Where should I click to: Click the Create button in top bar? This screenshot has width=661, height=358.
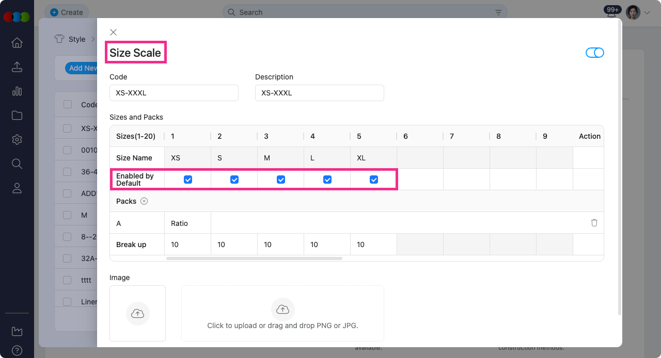tap(66, 12)
